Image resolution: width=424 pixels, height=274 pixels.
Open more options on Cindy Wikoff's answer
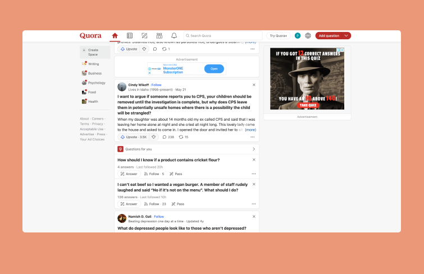click(x=253, y=137)
